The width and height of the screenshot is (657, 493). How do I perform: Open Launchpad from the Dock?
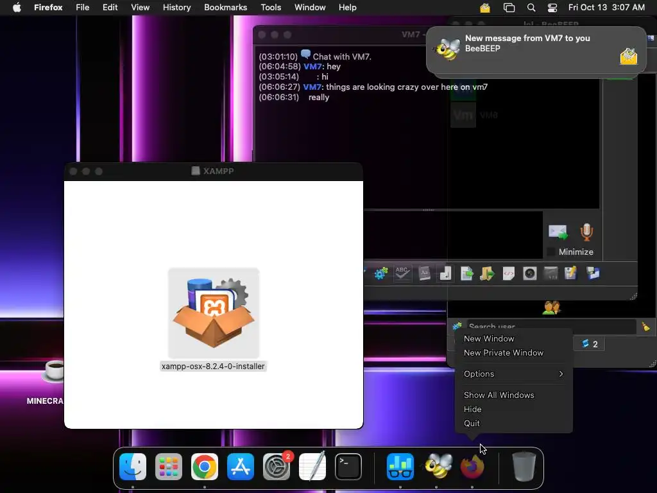pyautogui.click(x=169, y=467)
